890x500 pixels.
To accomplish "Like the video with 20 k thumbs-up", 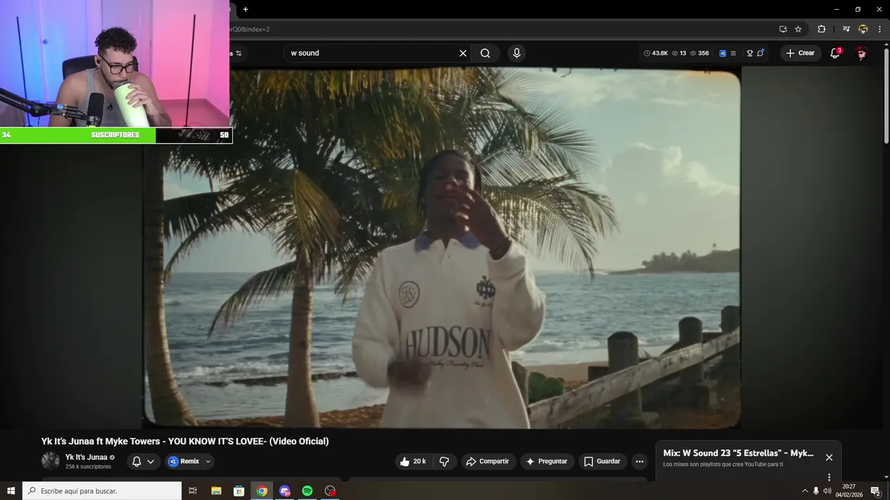I will [x=413, y=461].
